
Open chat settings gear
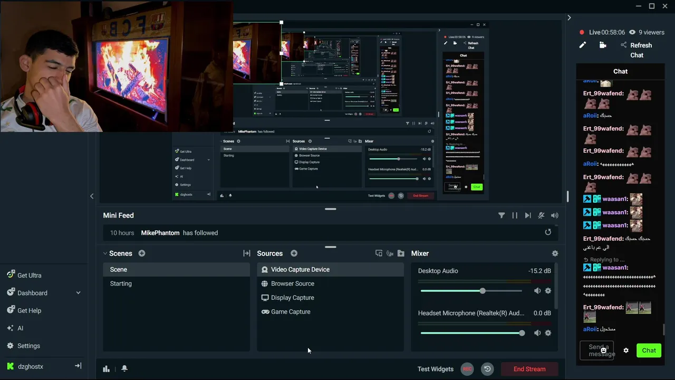(626, 350)
